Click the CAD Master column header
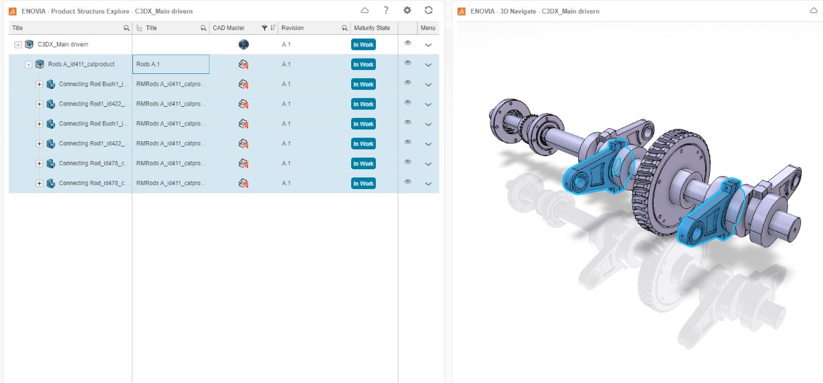 pyautogui.click(x=229, y=28)
